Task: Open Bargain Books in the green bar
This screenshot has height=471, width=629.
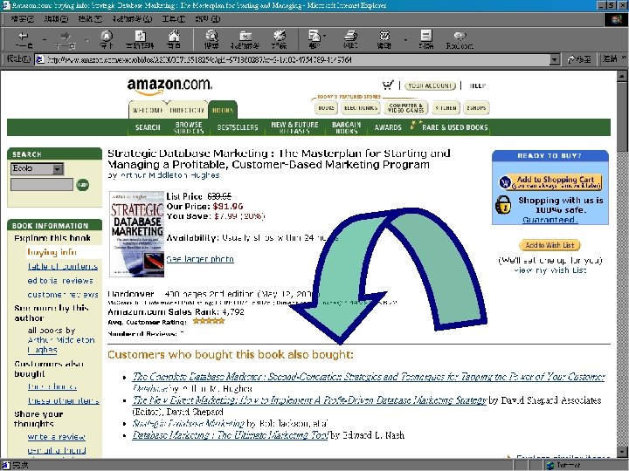Action: click(x=347, y=127)
